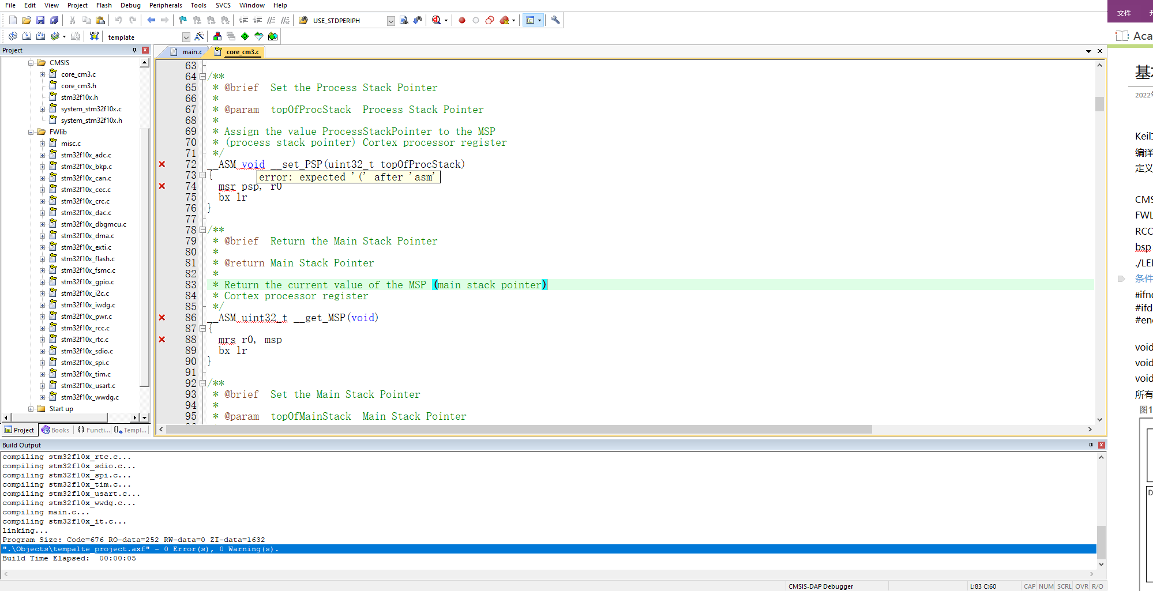Open the SVCS menu
1153x591 pixels.
(223, 5)
